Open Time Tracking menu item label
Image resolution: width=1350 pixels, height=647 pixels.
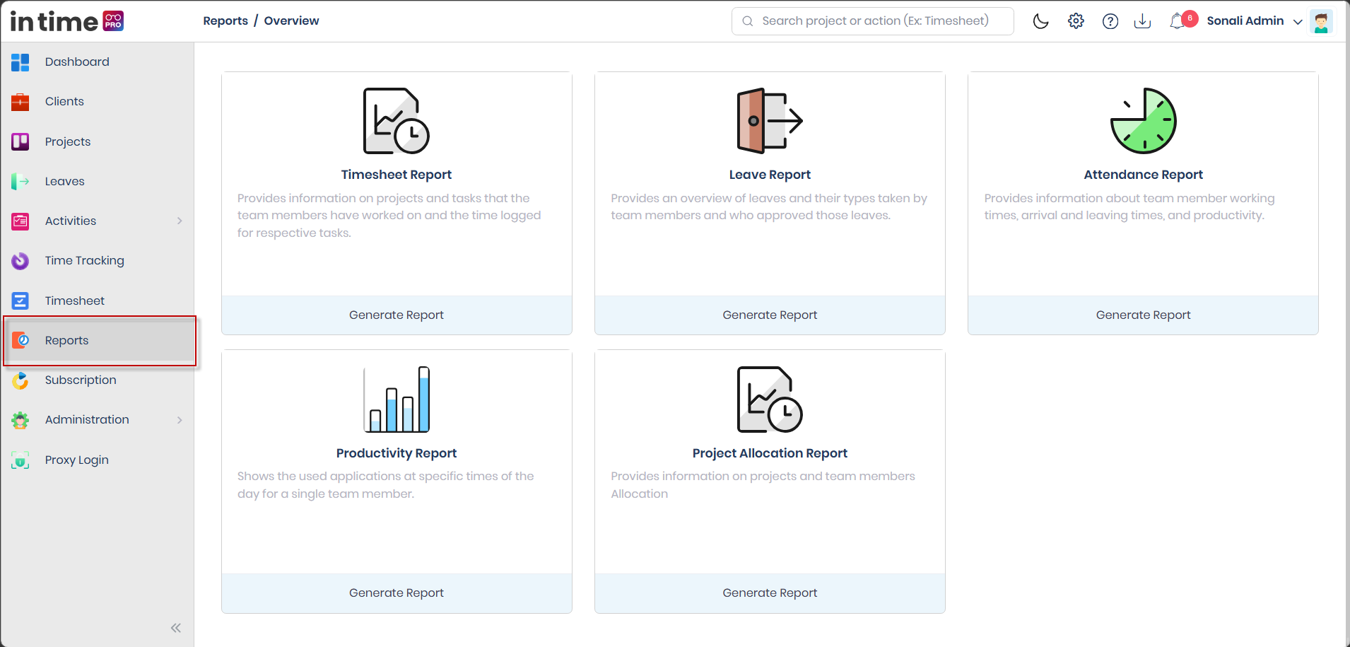point(85,260)
